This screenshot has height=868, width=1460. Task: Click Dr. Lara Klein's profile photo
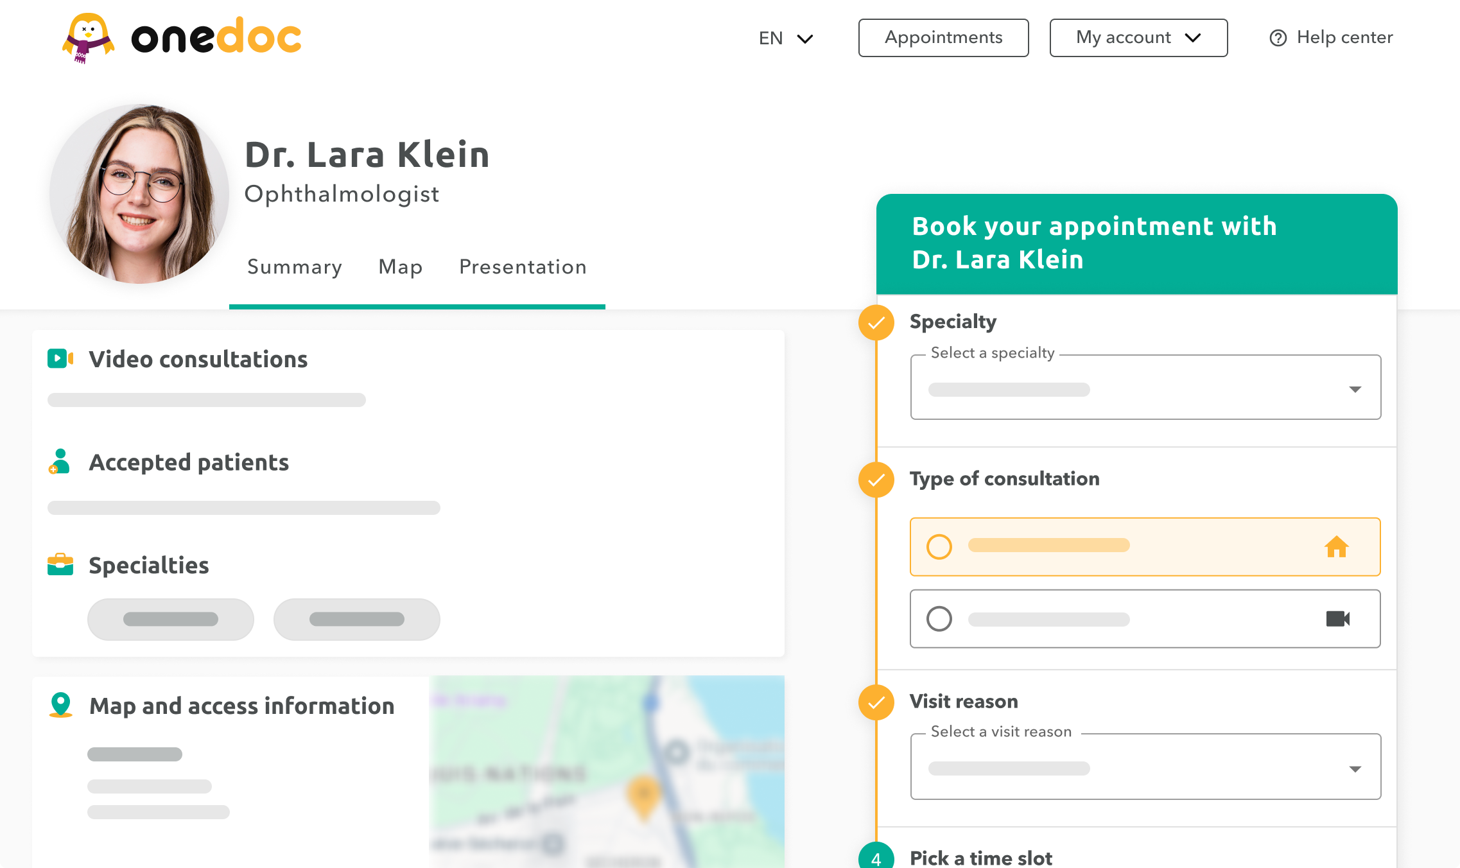[139, 194]
